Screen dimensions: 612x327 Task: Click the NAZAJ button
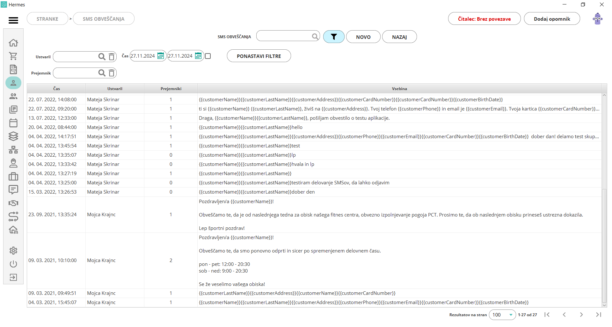point(399,37)
